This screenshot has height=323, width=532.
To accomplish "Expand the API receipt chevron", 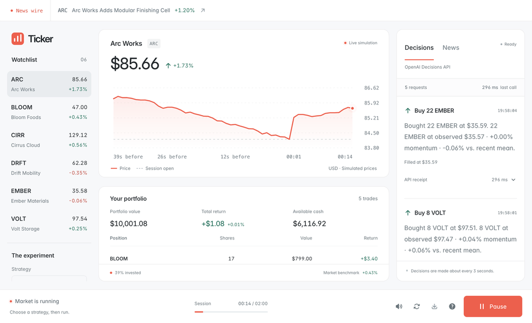I will coord(513,180).
